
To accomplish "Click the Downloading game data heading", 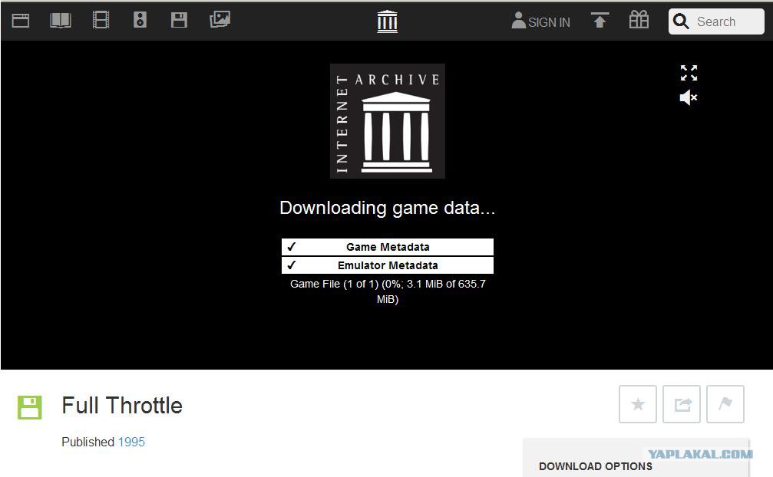I will click(388, 208).
